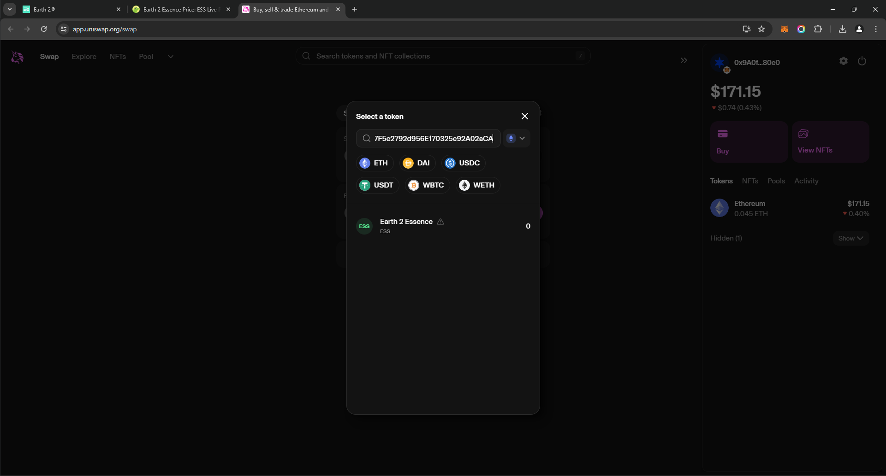Go forward in browser history
Viewport: 886px width, 476px height.
pos(27,29)
